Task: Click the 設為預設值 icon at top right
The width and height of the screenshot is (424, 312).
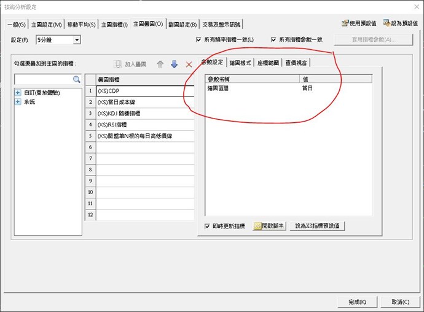Action: point(387,23)
